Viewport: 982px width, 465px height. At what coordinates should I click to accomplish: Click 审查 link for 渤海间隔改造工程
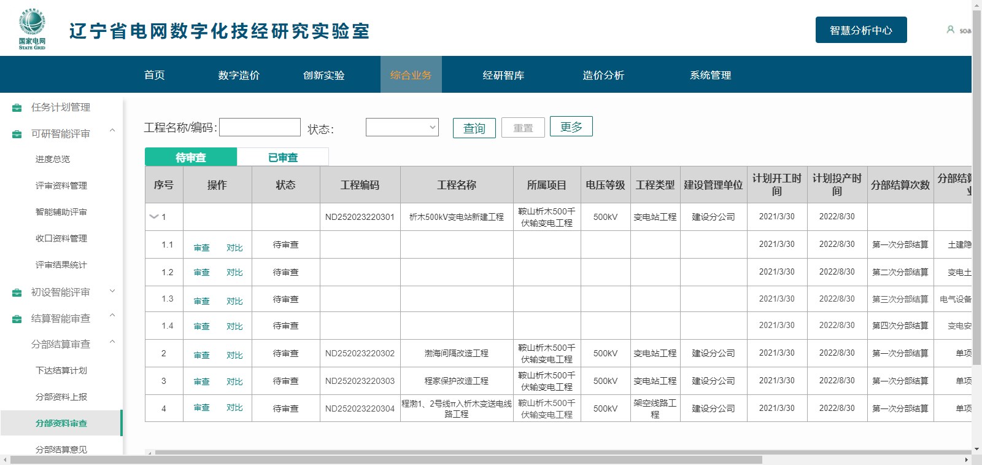click(x=202, y=355)
